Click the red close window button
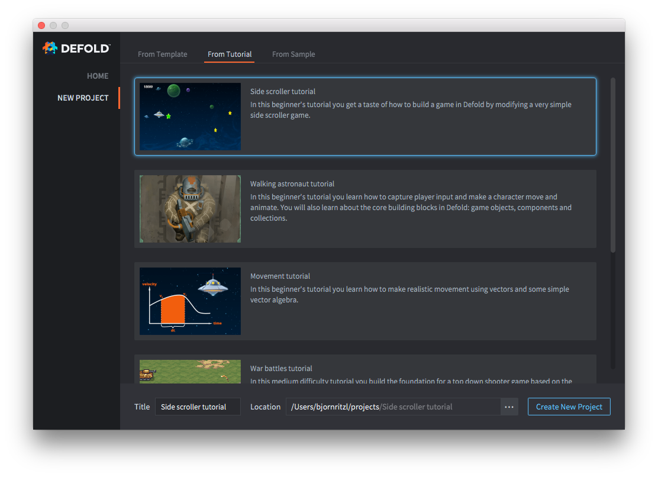 (41, 25)
